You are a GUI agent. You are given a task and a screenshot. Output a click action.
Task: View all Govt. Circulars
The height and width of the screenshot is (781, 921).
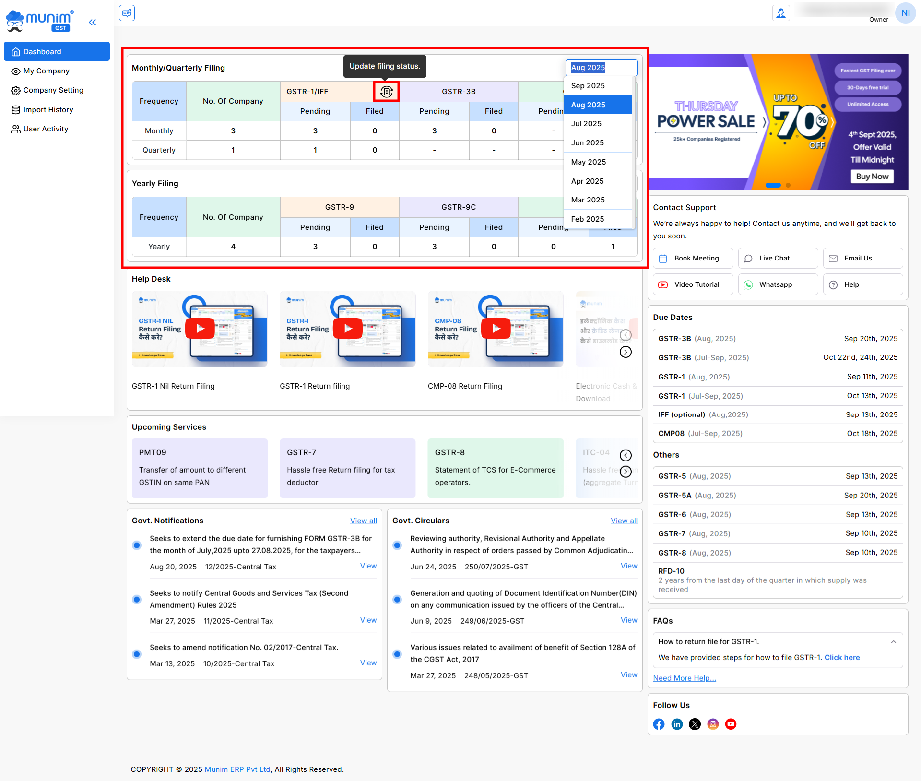(x=624, y=521)
